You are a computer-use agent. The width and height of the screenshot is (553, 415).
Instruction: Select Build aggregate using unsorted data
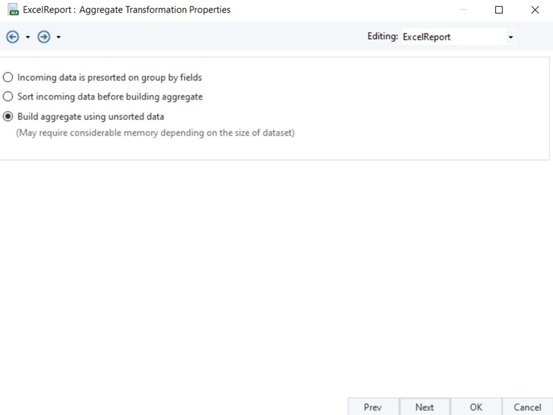pyautogui.click(x=8, y=116)
